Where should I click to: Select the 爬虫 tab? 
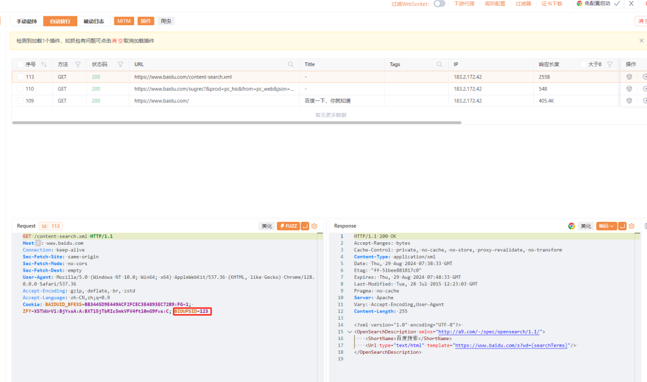(x=166, y=21)
